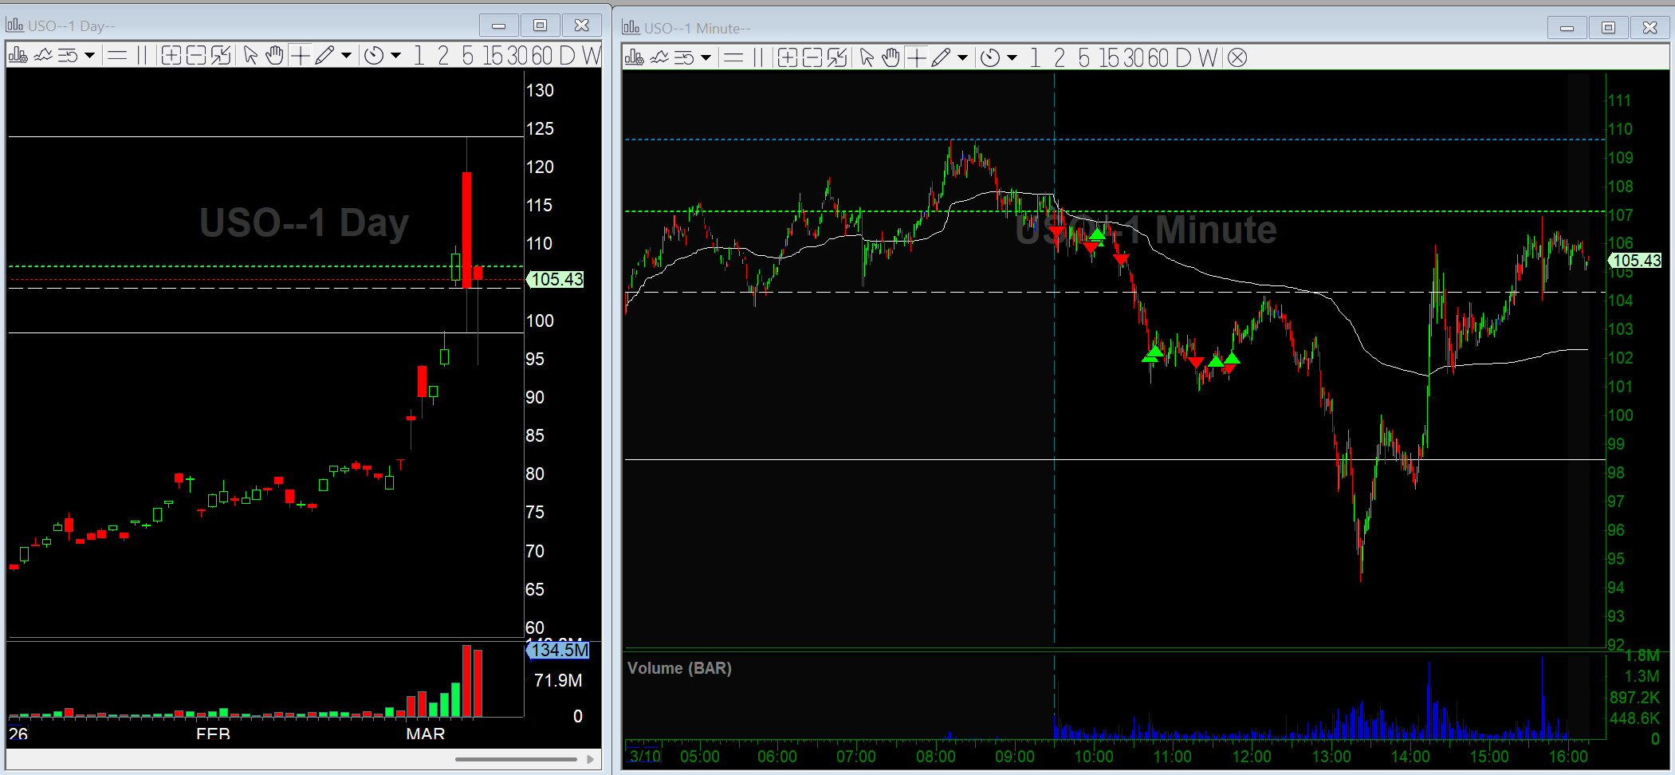
Task: Select horizontal line tool in Day chart
Action: (117, 55)
